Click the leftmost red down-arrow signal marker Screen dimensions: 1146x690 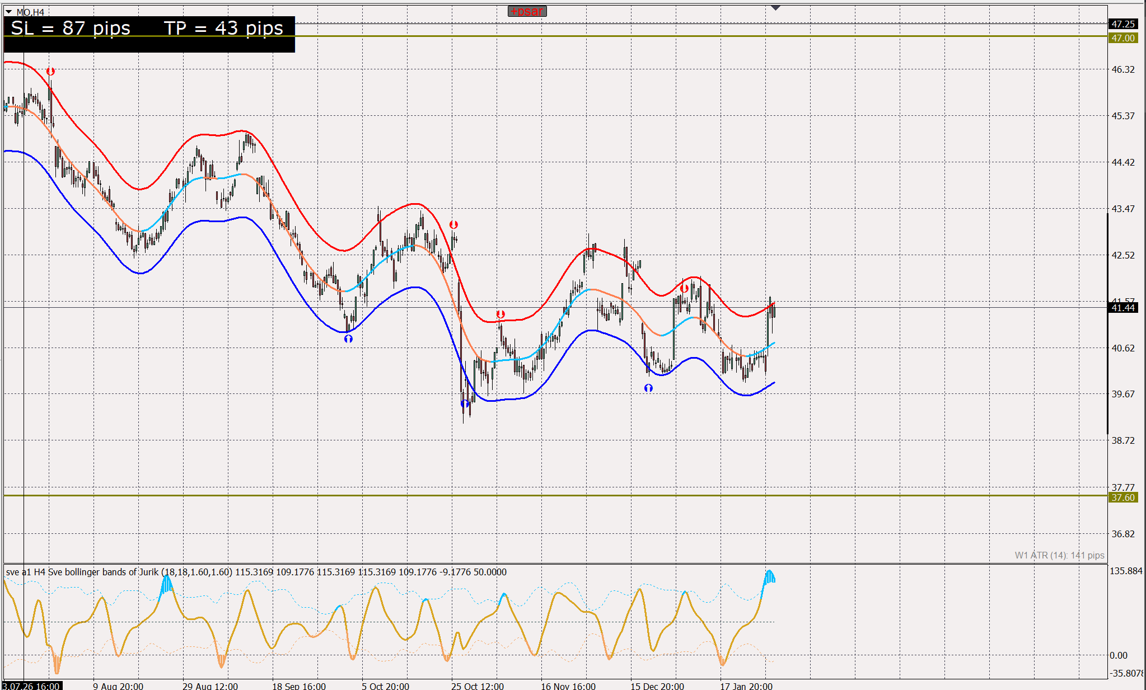[x=50, y=72]
